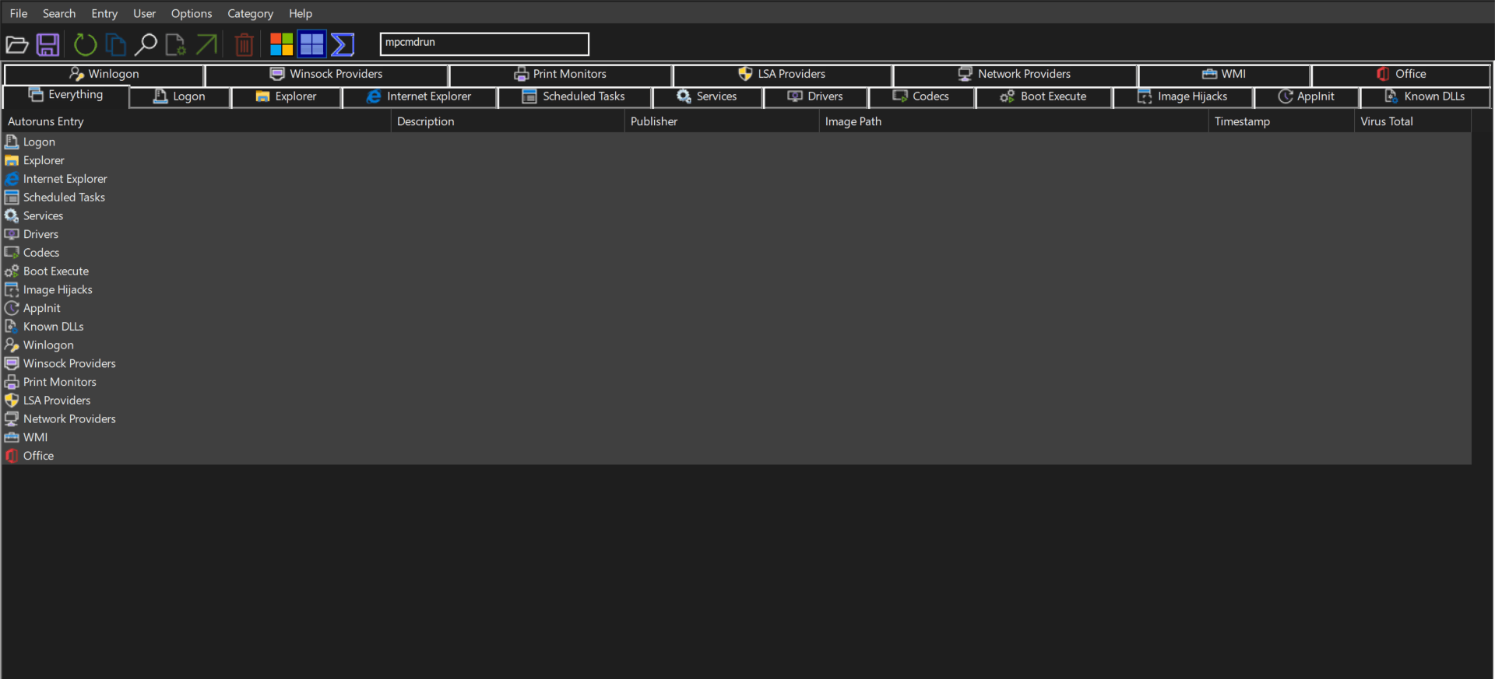This screenshot has height=679, width=1495.
Task: Click the red Delete trash icon
Action: pos(244,44)
